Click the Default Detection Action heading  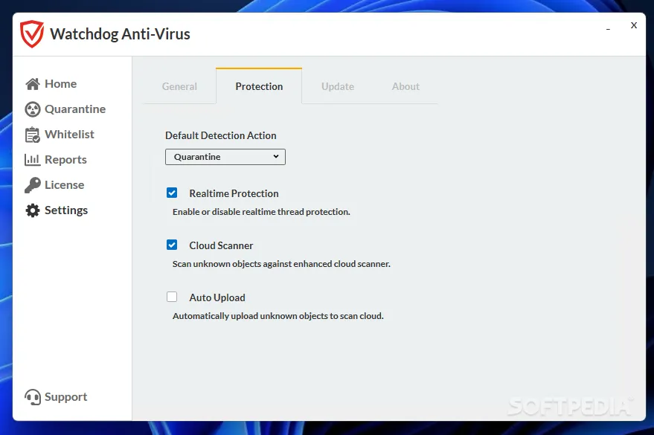[x=221, y=136]
